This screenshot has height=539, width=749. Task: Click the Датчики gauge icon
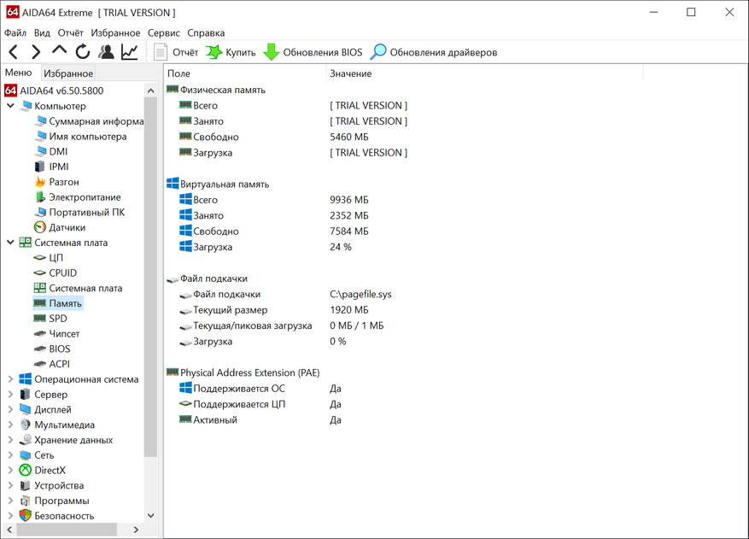tap(40, 227)
